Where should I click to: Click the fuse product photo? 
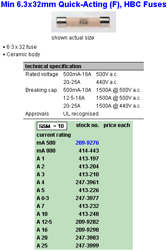point(84,22)
